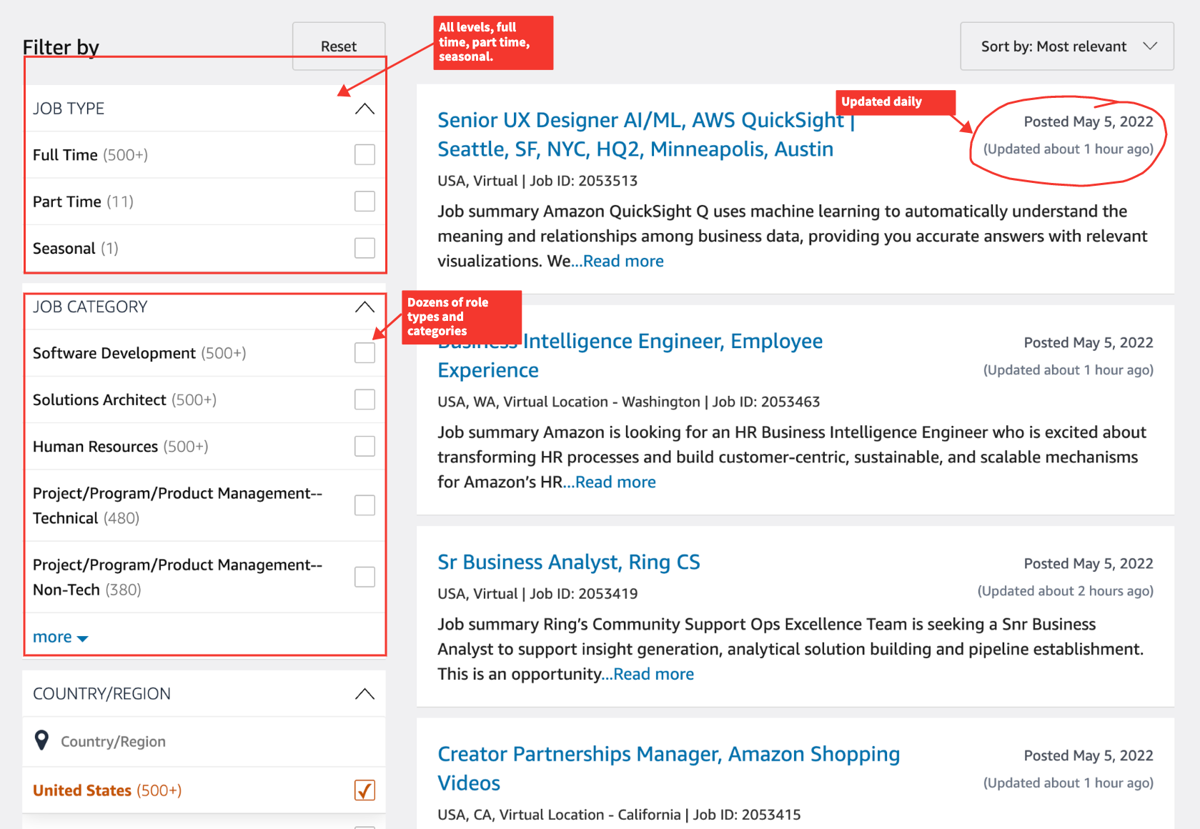This screenshot has width=1200, height=829.
Task: Check Project/Program/Product Management--Non-Tech checkbox
Action: pyautogui.click(x=365, y=577)
